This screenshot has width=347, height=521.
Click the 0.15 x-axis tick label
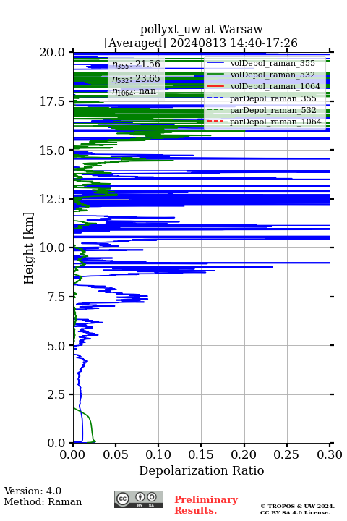(201, 454)
